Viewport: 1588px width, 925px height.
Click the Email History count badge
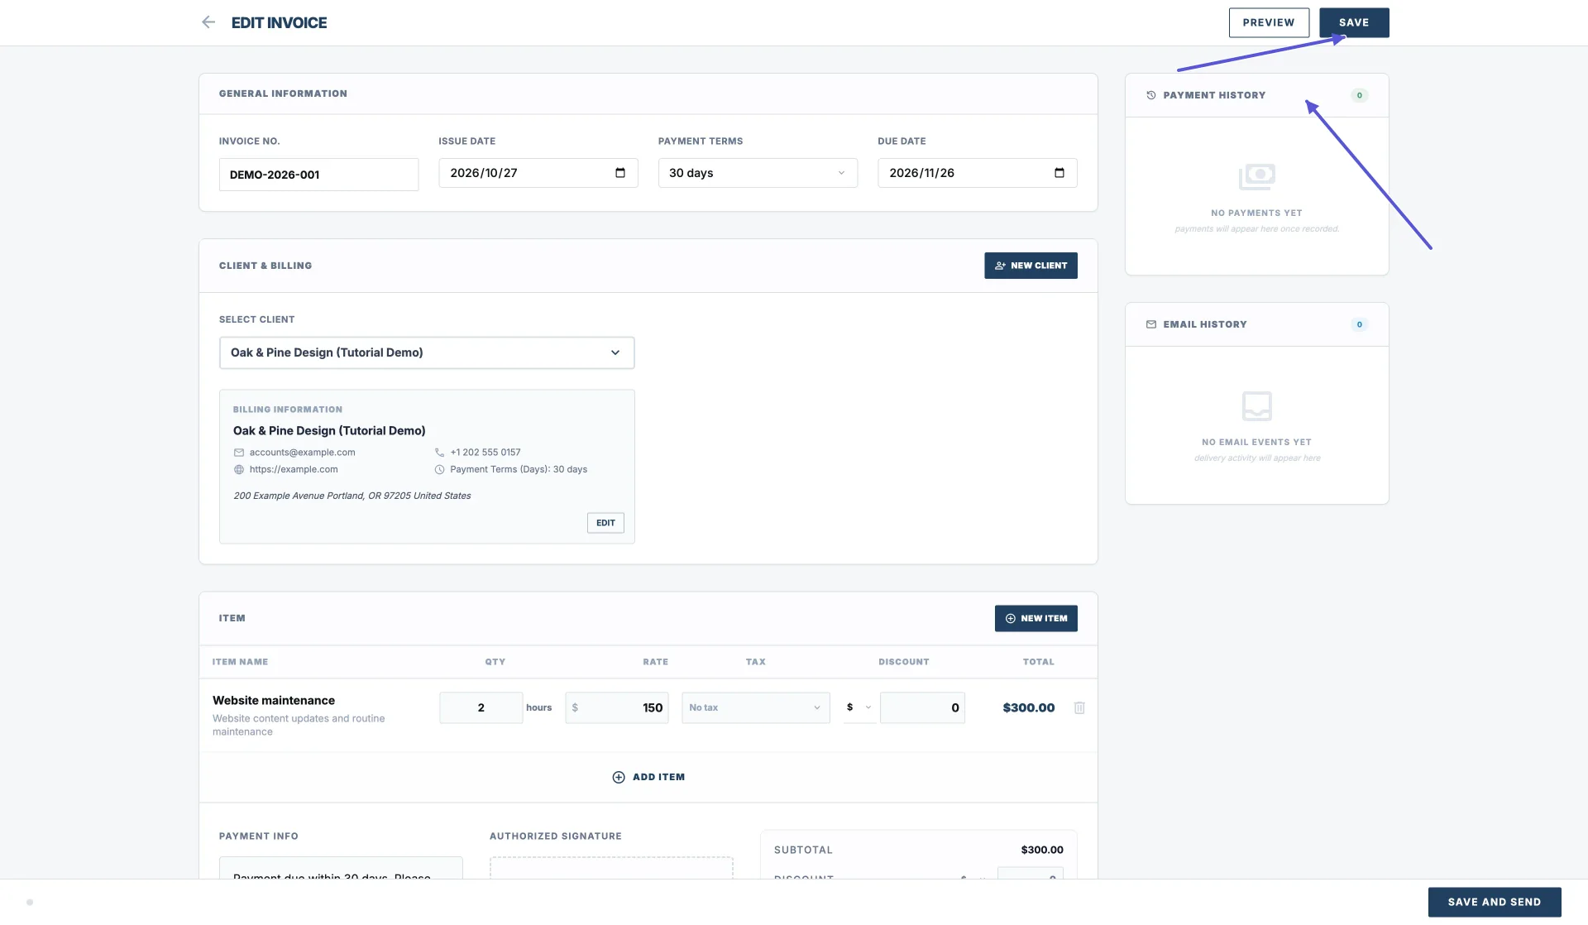(x=1360, y=324)
